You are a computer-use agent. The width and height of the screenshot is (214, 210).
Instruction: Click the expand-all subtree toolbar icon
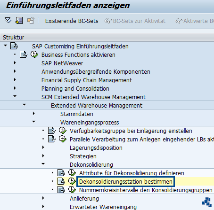click(x=8, y=21)
